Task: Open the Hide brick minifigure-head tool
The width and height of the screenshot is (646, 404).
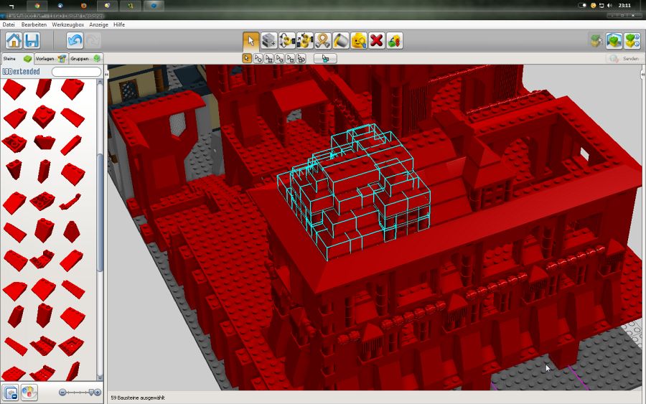Action: click(x=359, y=40)
